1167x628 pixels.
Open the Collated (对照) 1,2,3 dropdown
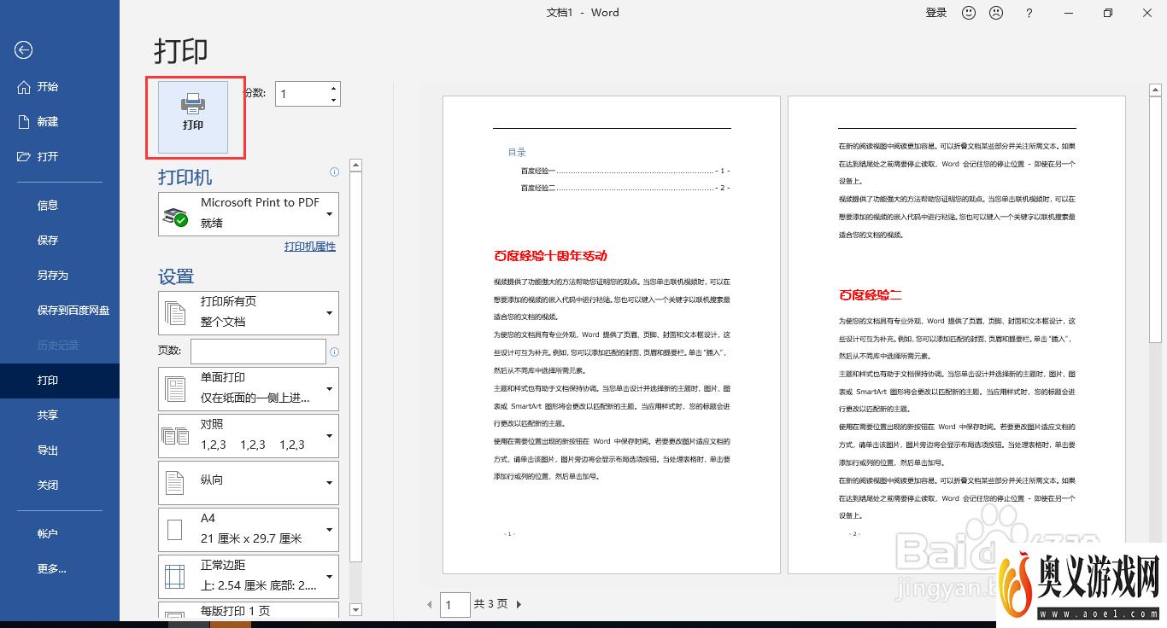click(x=249, y=435)
